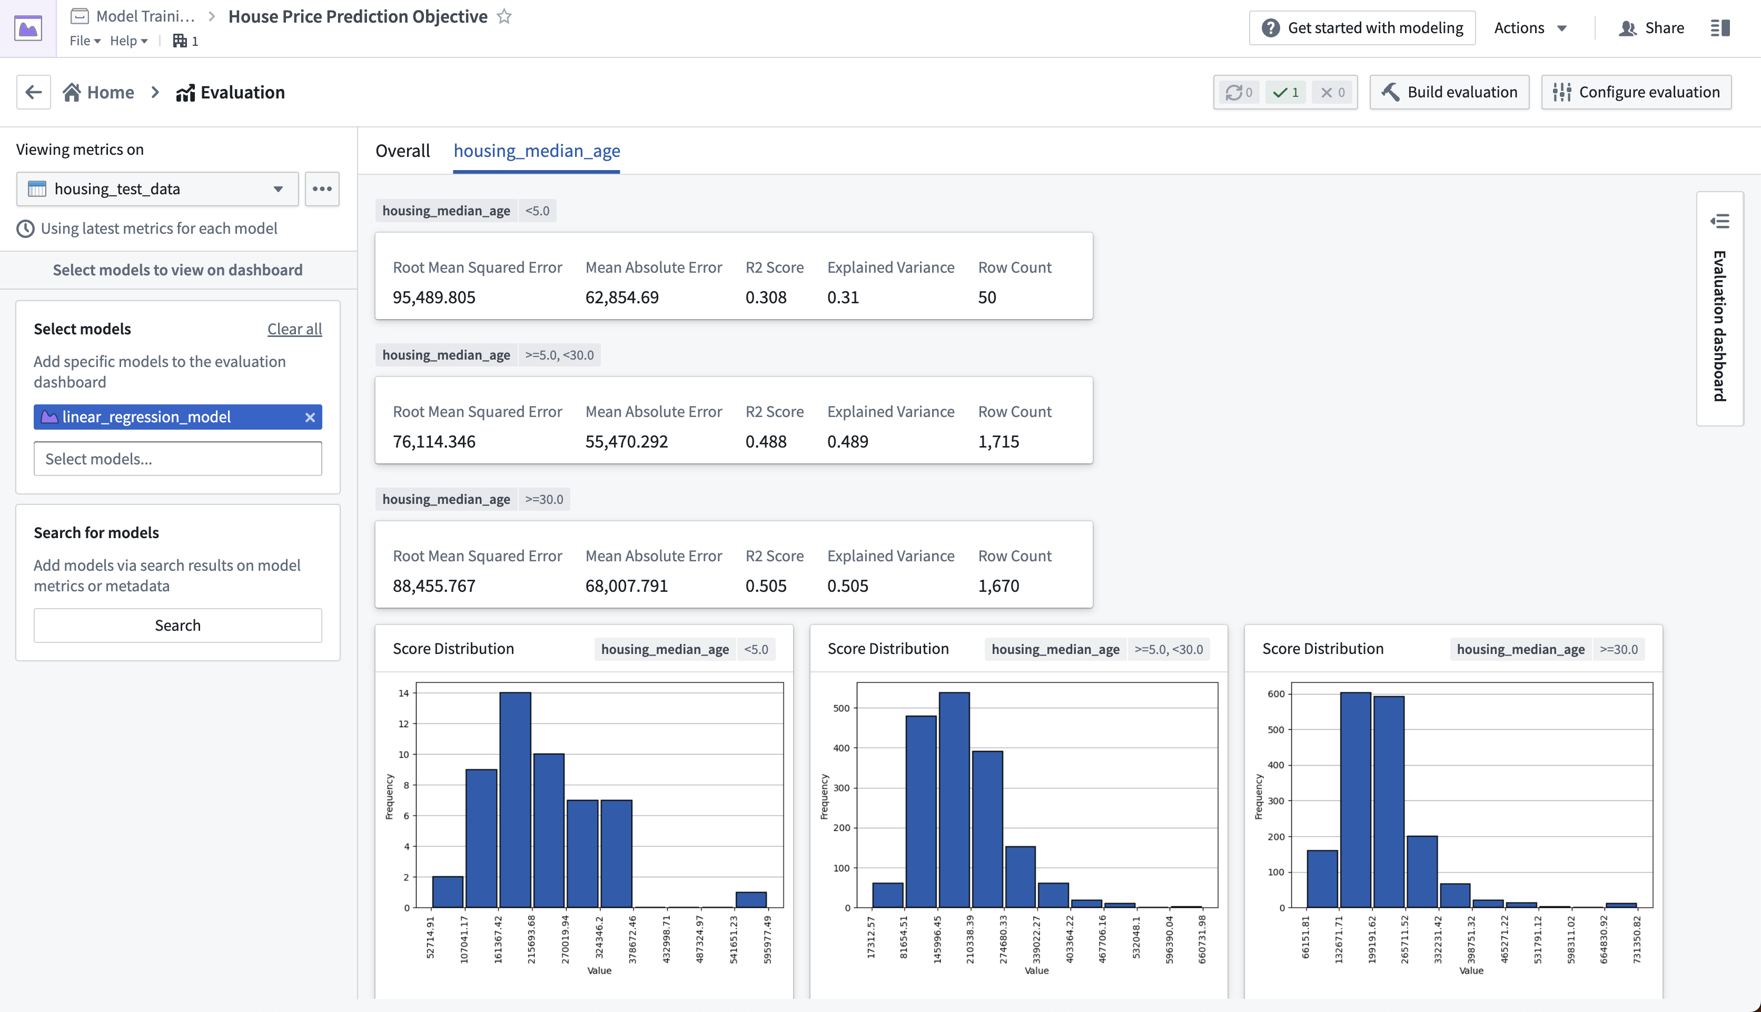Show the successful builds status indicator
This screenshot has height=1012, width=1761.
(x=1285, y=93)
